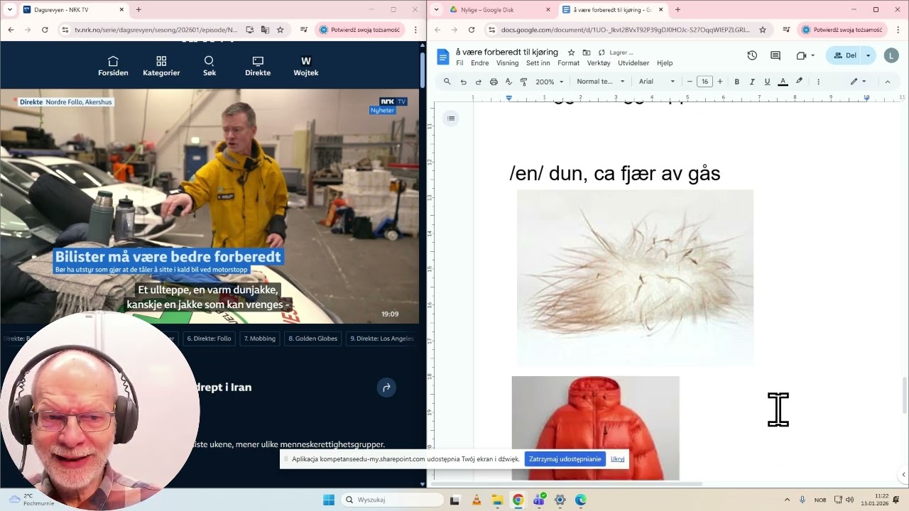Select the paint format tool
This screenshot has width=909, height=511.
[x=523, y=82]
